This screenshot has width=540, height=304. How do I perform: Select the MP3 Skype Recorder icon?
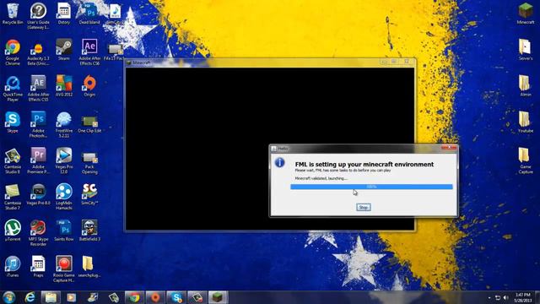pos(38,233)
